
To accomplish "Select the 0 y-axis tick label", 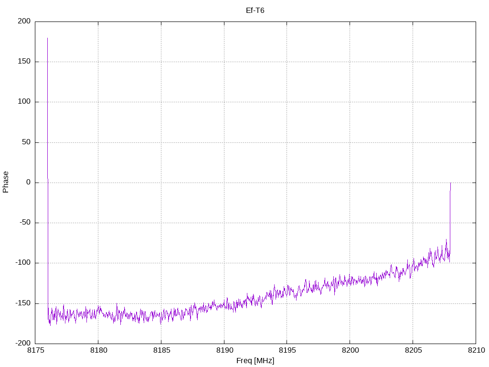I will click(29, 182).
